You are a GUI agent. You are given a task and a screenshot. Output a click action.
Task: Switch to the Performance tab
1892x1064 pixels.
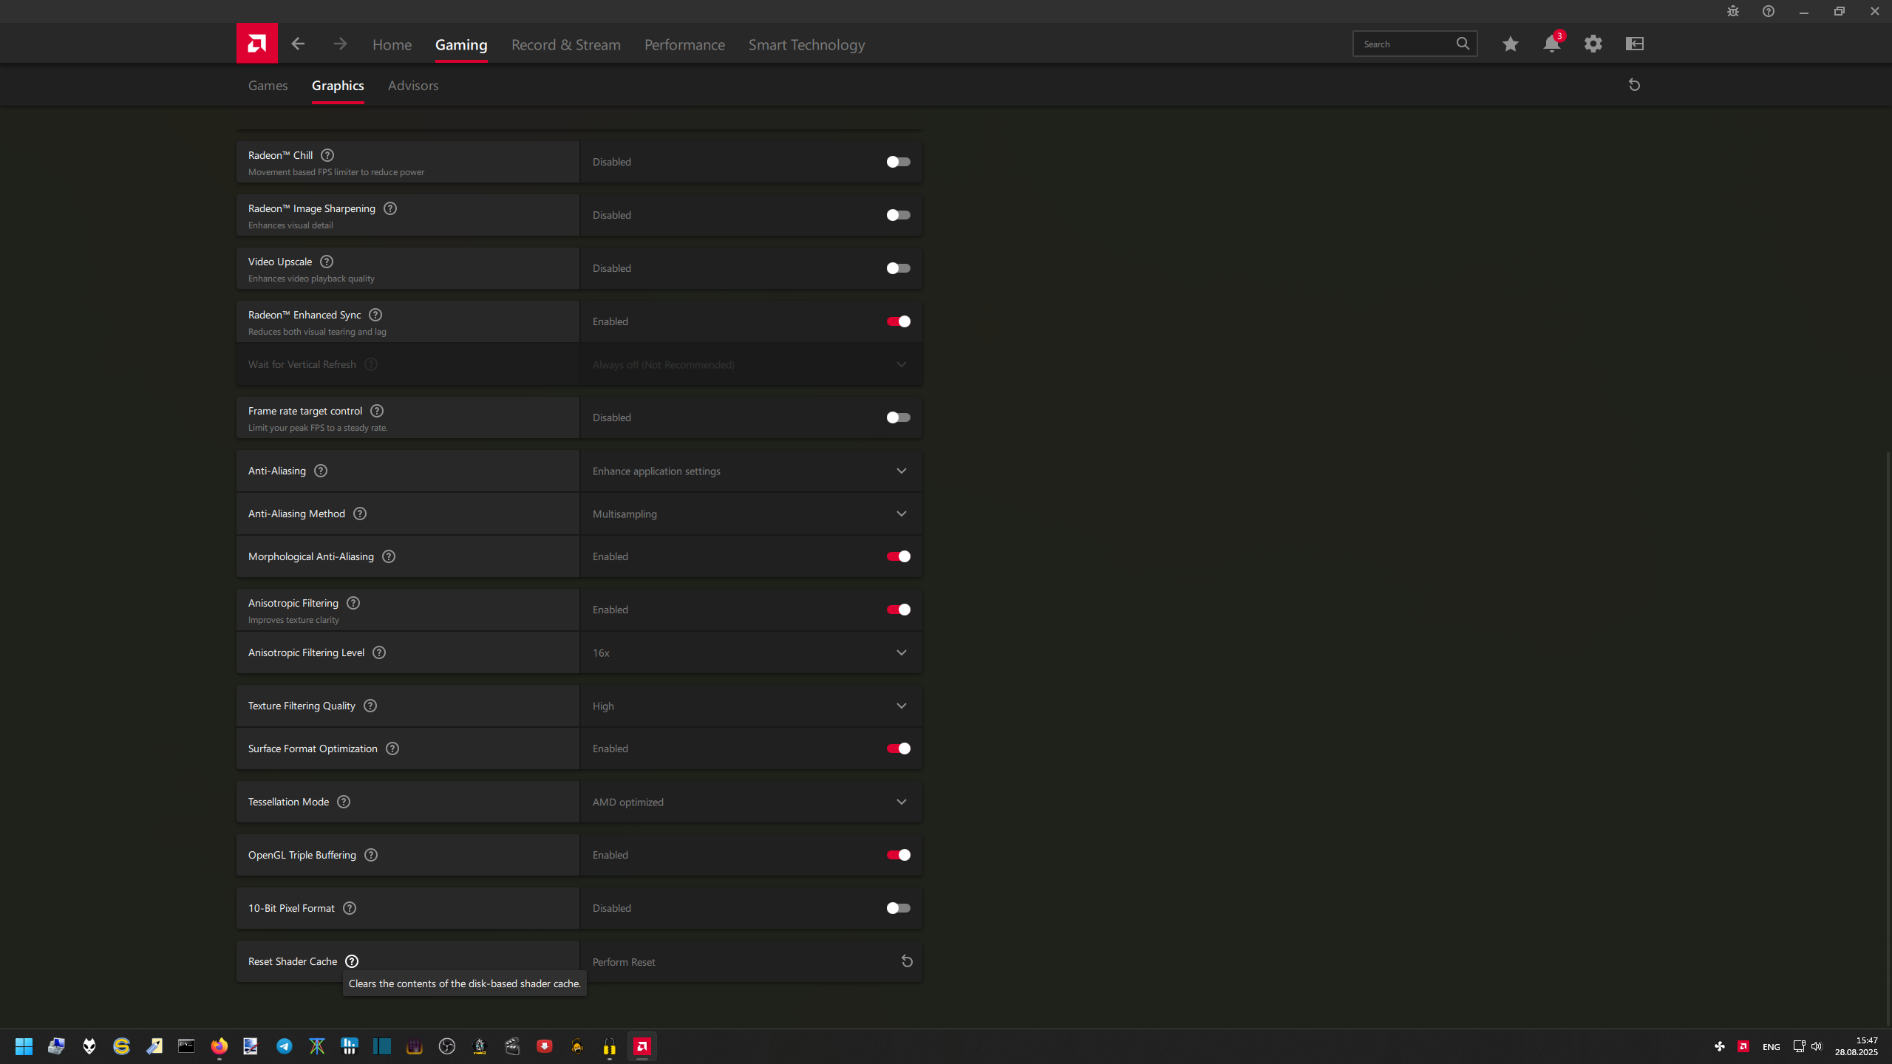point(684,44)
